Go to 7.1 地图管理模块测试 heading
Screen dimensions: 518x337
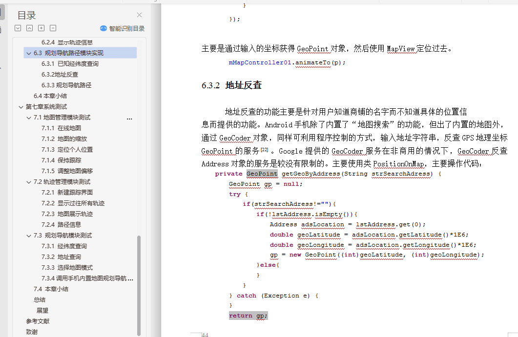[x=62, y=118]
